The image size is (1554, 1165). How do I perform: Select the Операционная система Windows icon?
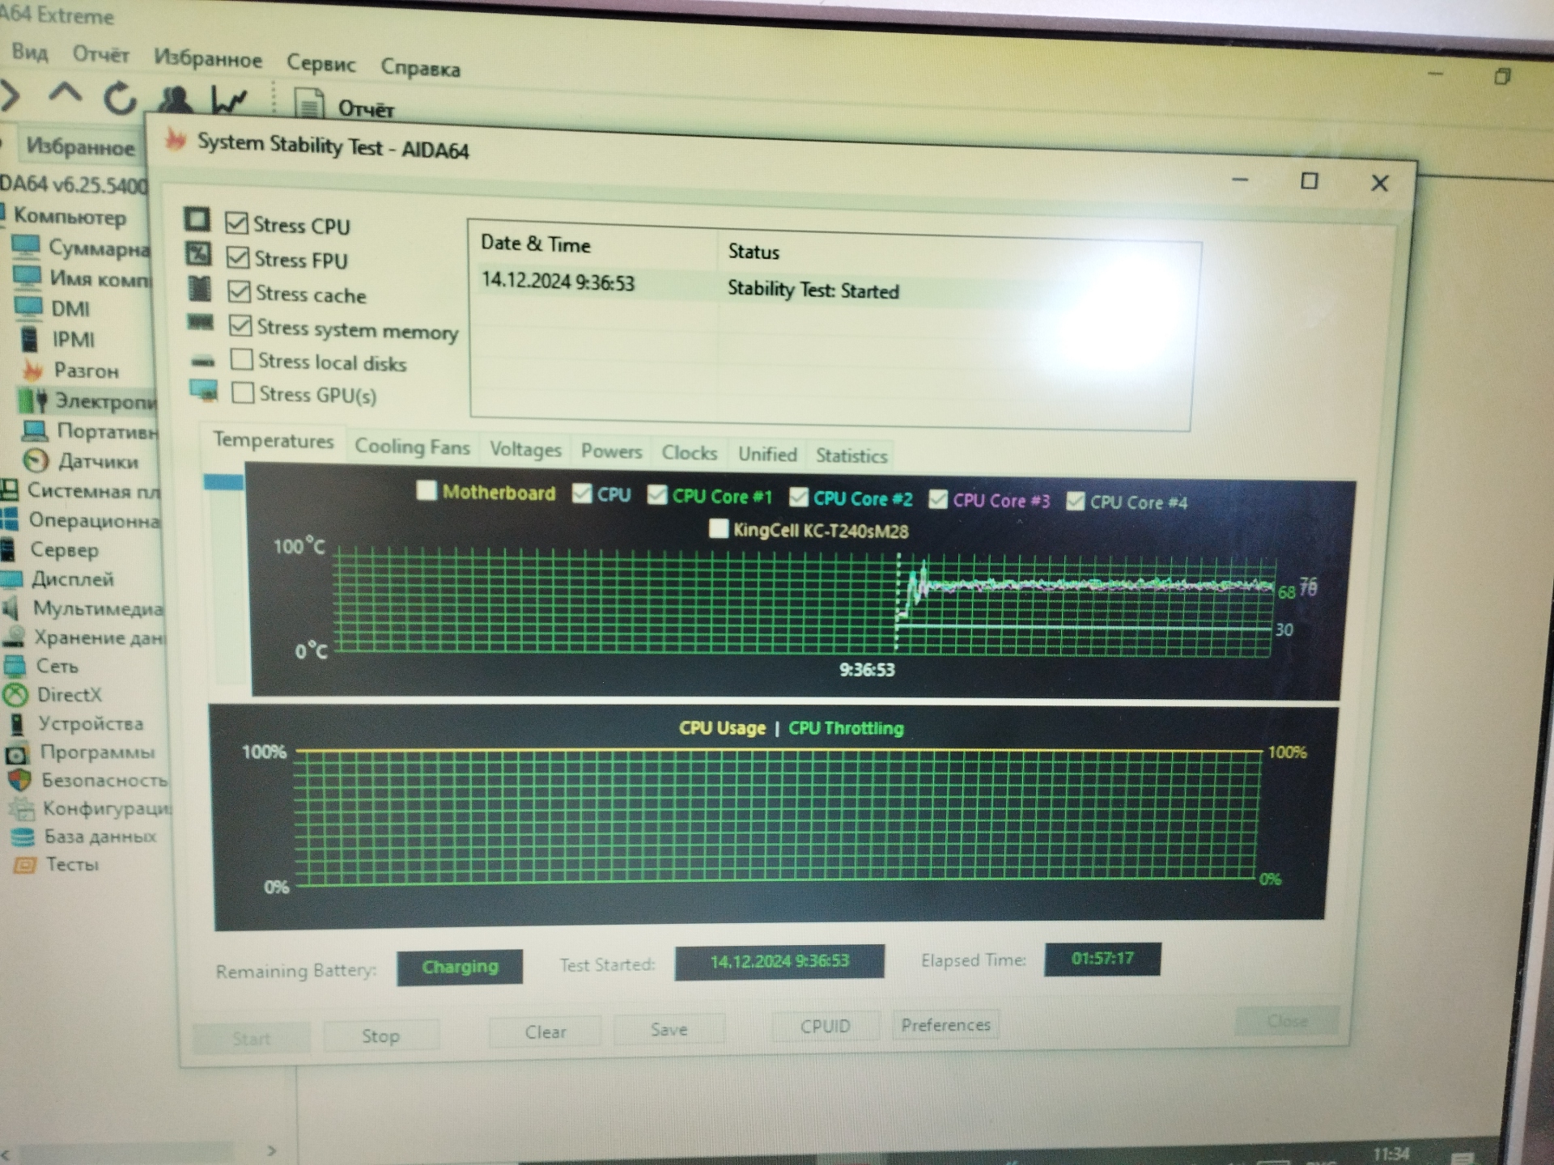click(x=10, y=519)
